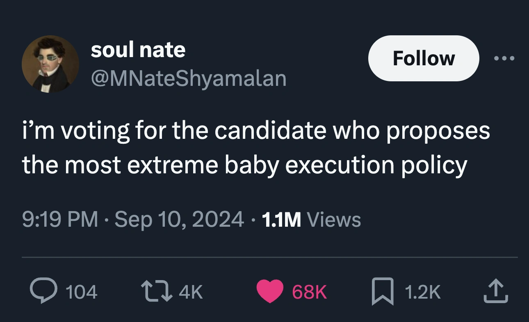This screenshot has height=322, width=529.
Task: Bookmark the tweet with the bookmark icon
Action: pyautogui.click(x=381, y=291)
